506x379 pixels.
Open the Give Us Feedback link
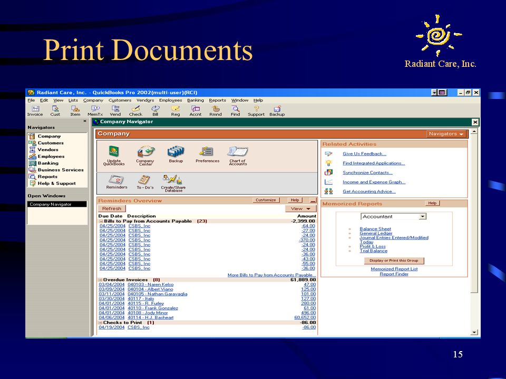[x=364, y=154]
